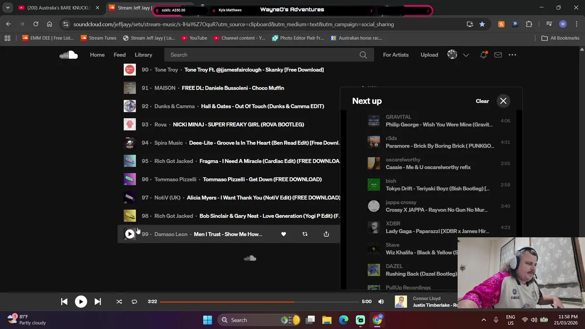This screenshot has width=585, height=329.
Task: Click the NICKI MINAJ SUPER FREAKY GIRL track
Action: pyautogui.click(x=238, y=124)
